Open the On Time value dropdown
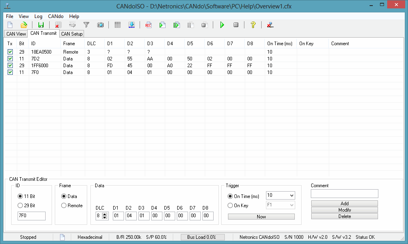The width and height of the screenshot is (408, 244). [x=292, y=195]
